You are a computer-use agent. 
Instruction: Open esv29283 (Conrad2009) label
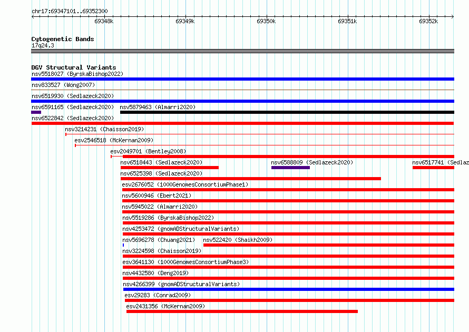tap(158, 295)
